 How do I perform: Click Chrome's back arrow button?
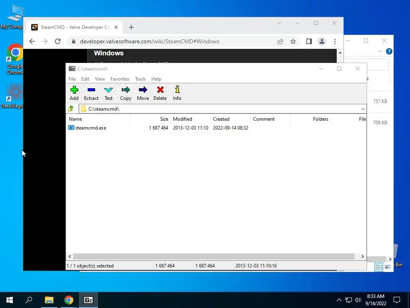coord(32,41)
